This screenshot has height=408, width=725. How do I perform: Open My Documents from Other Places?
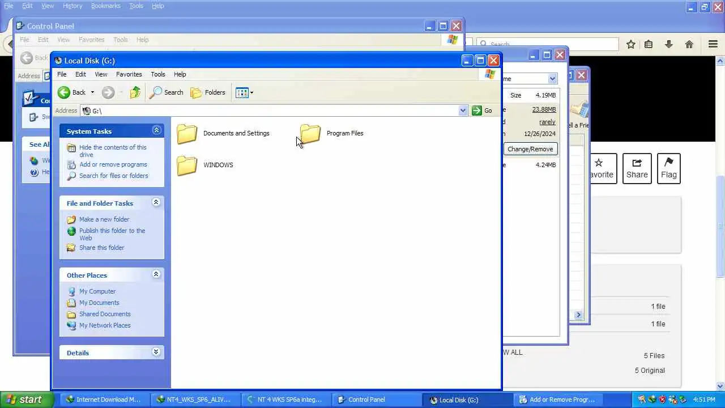click(99, 303)
